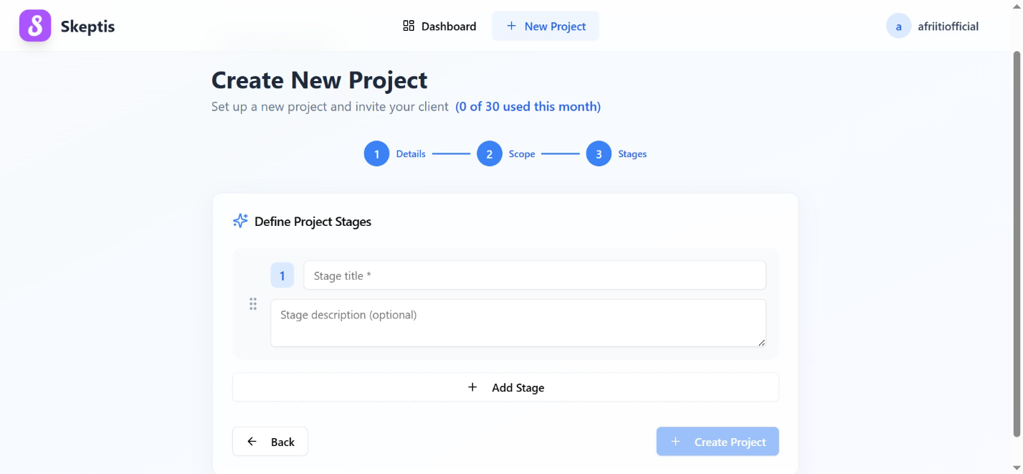This screenshot has height=474, width=1023.
Task: Select the Dashboard grid icon
Action: [x=408, y=25]
